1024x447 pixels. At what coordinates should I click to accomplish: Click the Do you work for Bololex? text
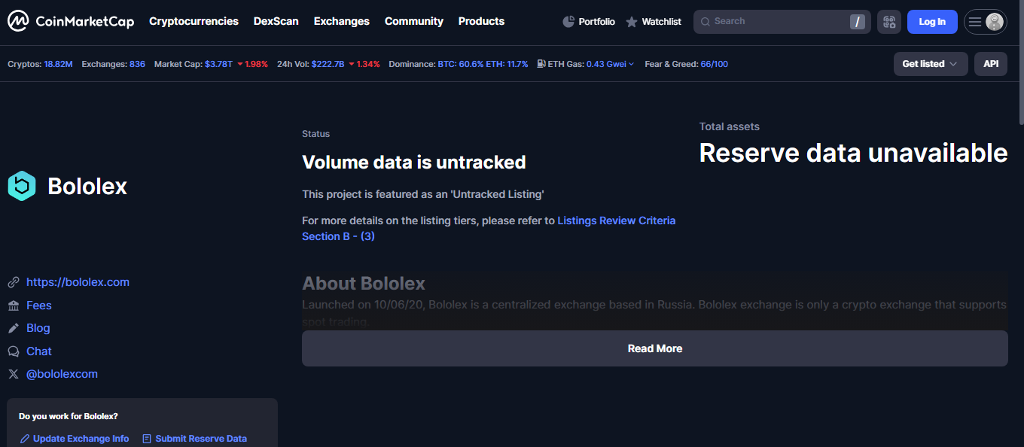pos(69,416)
